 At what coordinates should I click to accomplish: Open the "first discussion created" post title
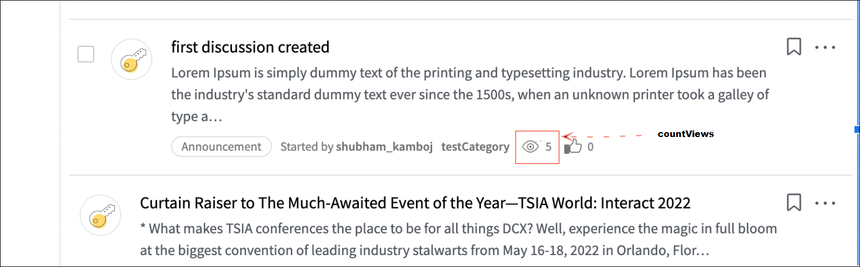point(250,47)
